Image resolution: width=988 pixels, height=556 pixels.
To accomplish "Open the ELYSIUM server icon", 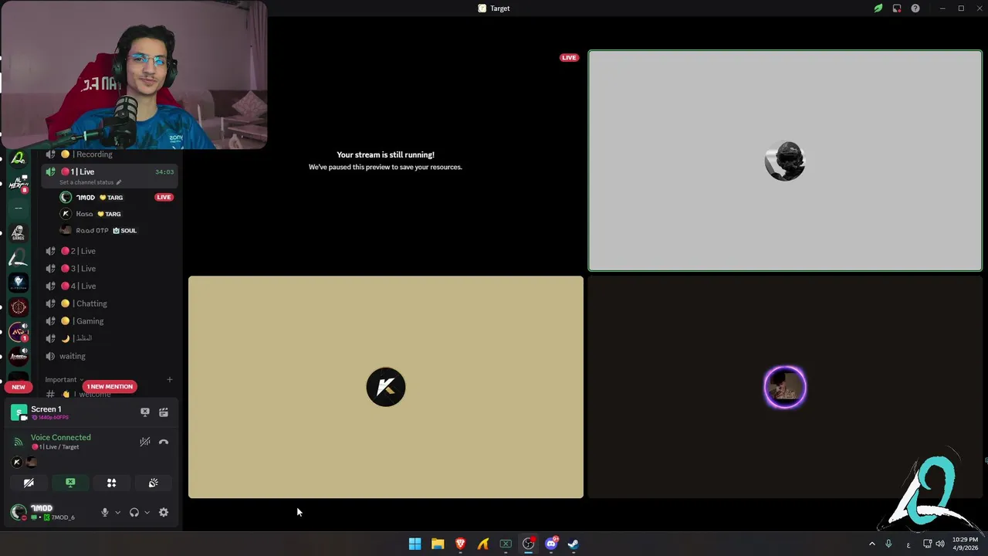I will 19,282.
